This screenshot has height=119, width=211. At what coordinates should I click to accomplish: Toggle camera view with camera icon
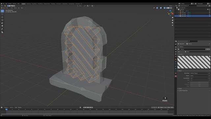(x=172, y=23)
